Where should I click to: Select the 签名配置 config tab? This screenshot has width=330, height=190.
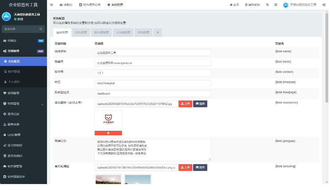(81, 32)
